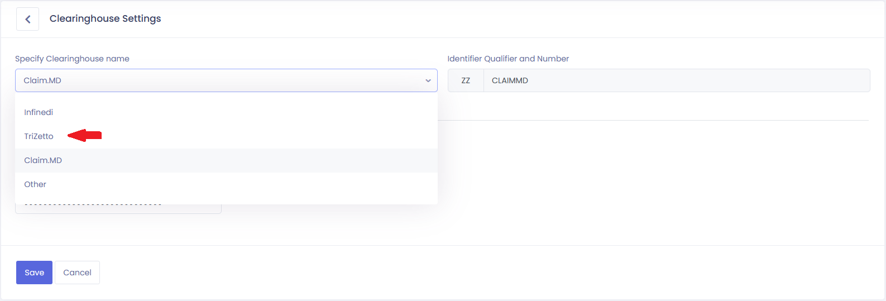Choose the TriZetto option

coord(226,136)
